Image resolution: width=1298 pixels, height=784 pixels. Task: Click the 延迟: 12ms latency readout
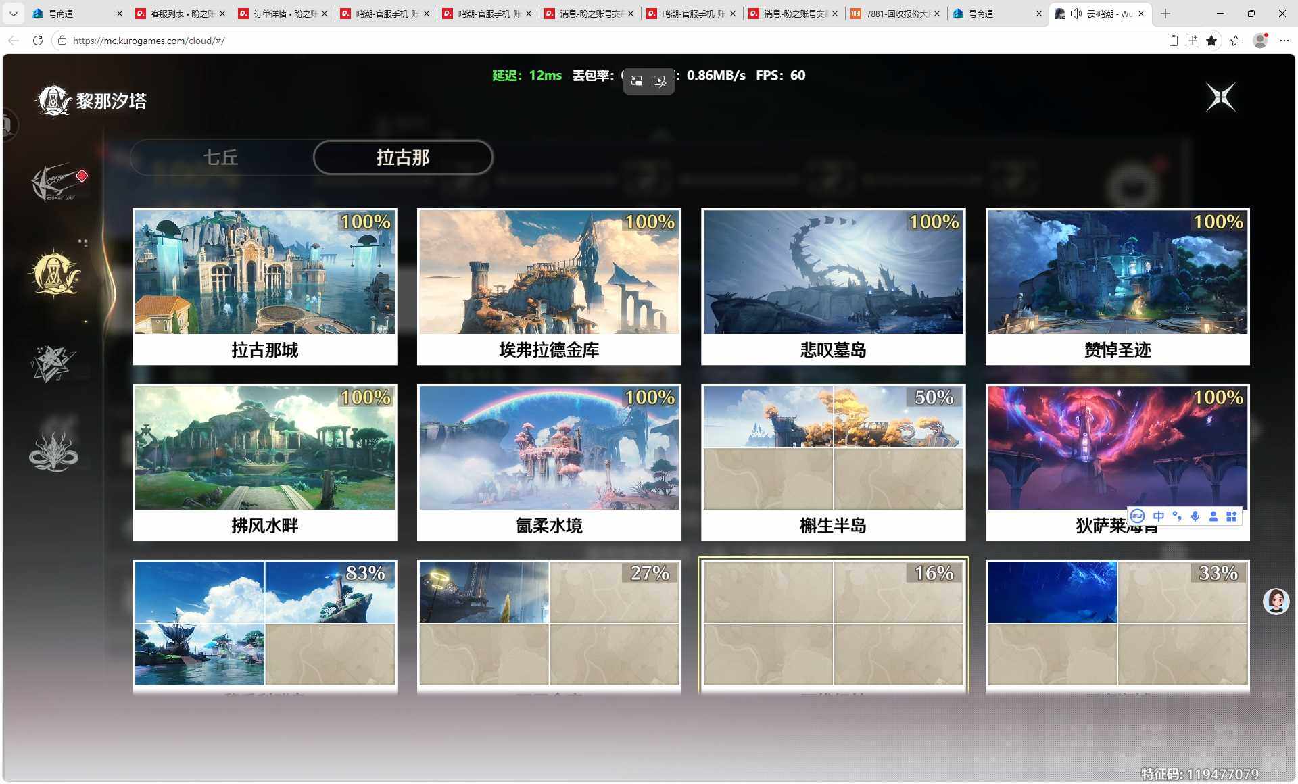click(x=527, y=76)
